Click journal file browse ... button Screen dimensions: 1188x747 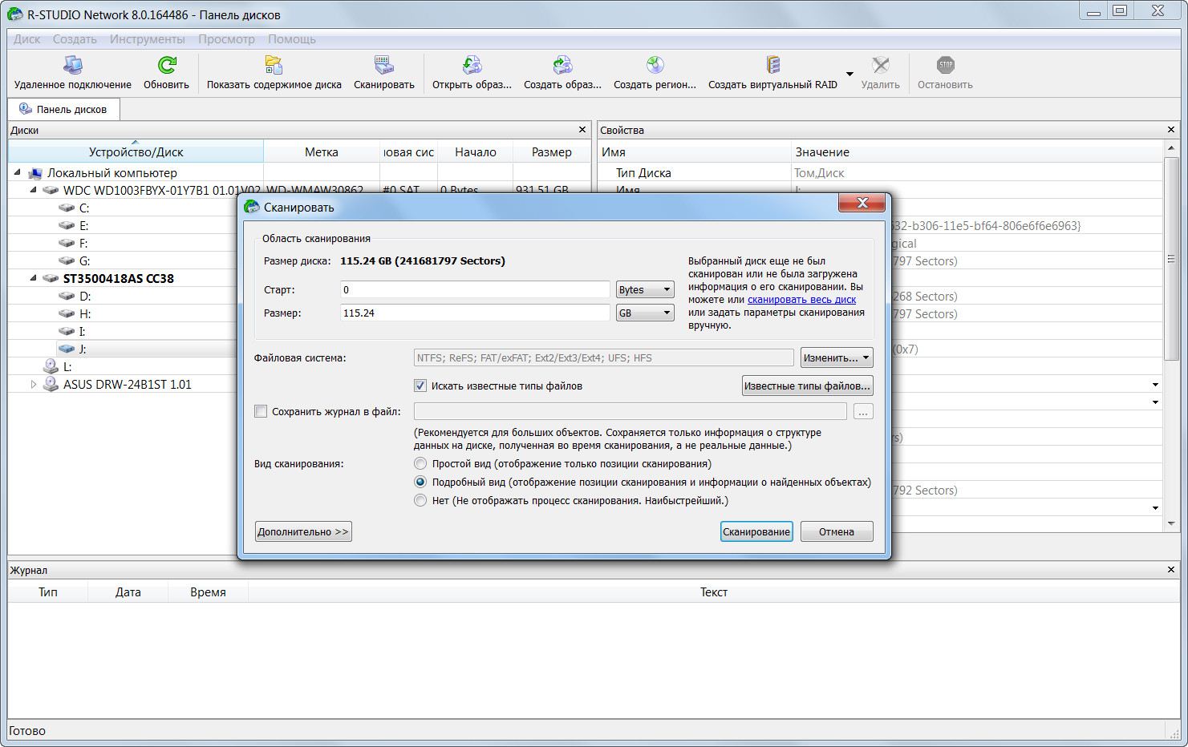tap(863, 411)
